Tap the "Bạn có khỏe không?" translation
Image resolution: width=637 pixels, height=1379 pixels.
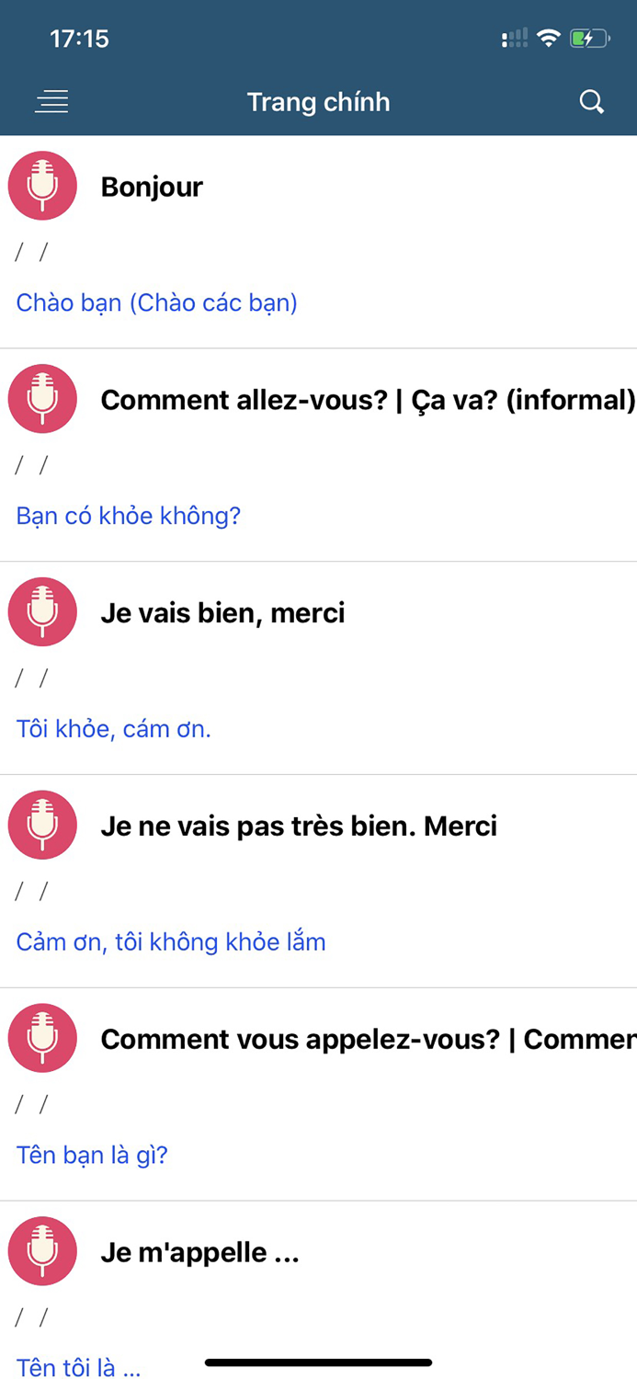[128, 516]
